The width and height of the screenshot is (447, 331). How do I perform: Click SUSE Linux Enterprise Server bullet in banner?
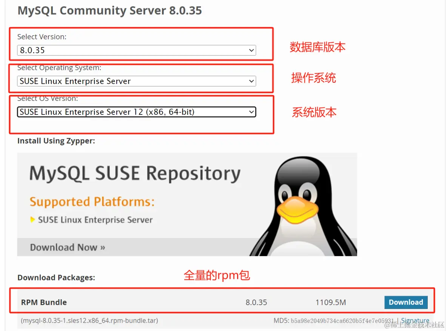(x=95, y=220)
